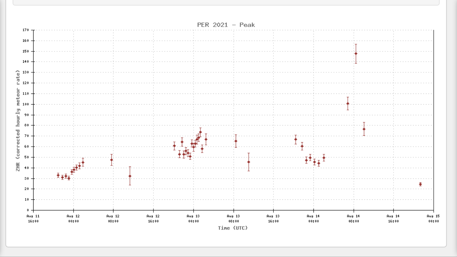This screenshot has width=457, height=257.
Task: Click the 'Aug 14 08:00' x-axis tick label
Action: [x=353, y=219]
